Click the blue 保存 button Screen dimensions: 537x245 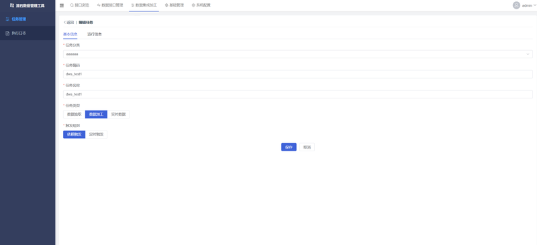(x=289, y=147)
